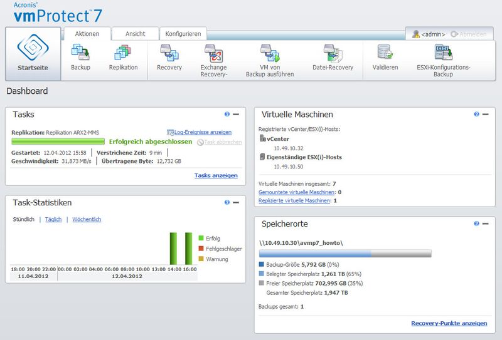The width and height of the screenshot is (502, 340).
Task: Click 'Backups gesamt: 1' text
Action: click(280, 306)
